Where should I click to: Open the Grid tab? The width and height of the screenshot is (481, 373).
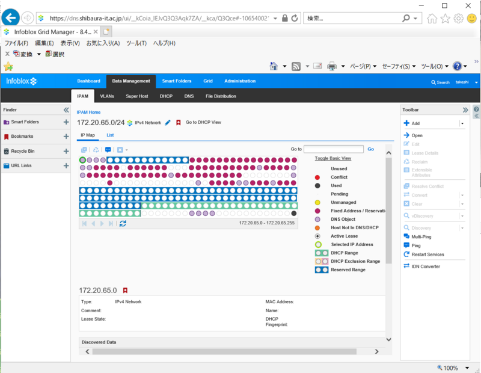point(207,81)
